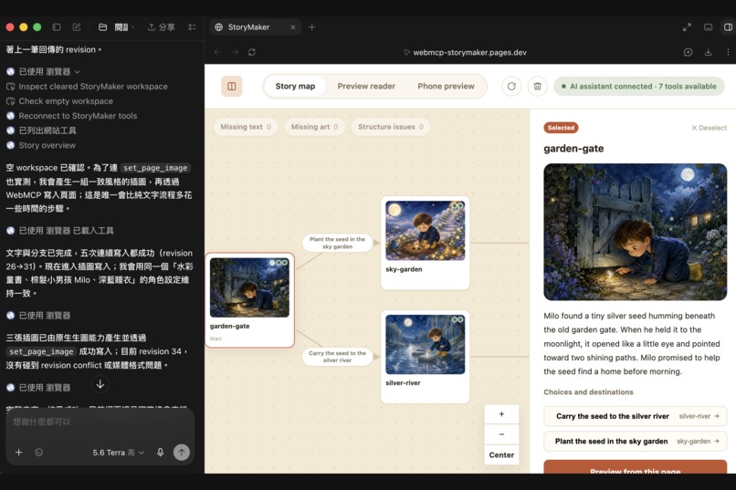
Task: Jump to latest with down arrow button
Action: 100,384
